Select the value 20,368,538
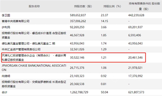This screenshot has width=162, height=96. [x=77, y=84]
